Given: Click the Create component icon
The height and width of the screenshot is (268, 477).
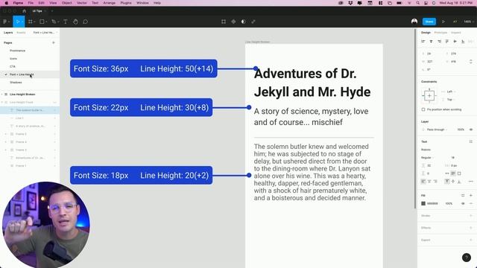Looking at the screenshot, I should click(233, 22).
